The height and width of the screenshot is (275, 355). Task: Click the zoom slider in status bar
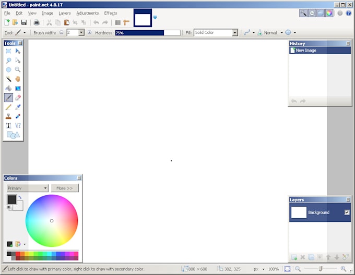tap(321, 269)
